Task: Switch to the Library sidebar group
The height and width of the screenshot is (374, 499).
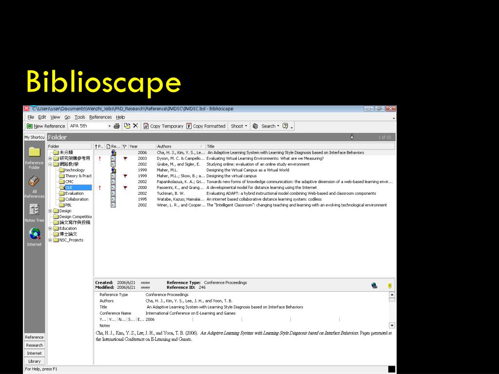Action: coord(35,361)
